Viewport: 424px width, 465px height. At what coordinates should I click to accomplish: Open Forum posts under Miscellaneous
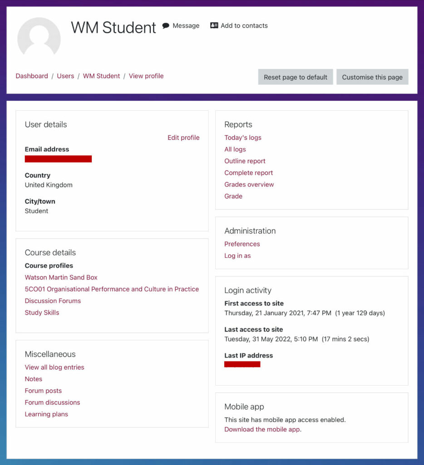point(43,391)
